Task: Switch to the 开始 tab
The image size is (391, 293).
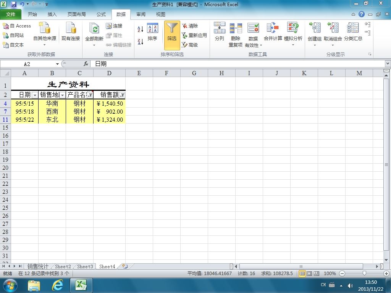Action: (32, 14)
